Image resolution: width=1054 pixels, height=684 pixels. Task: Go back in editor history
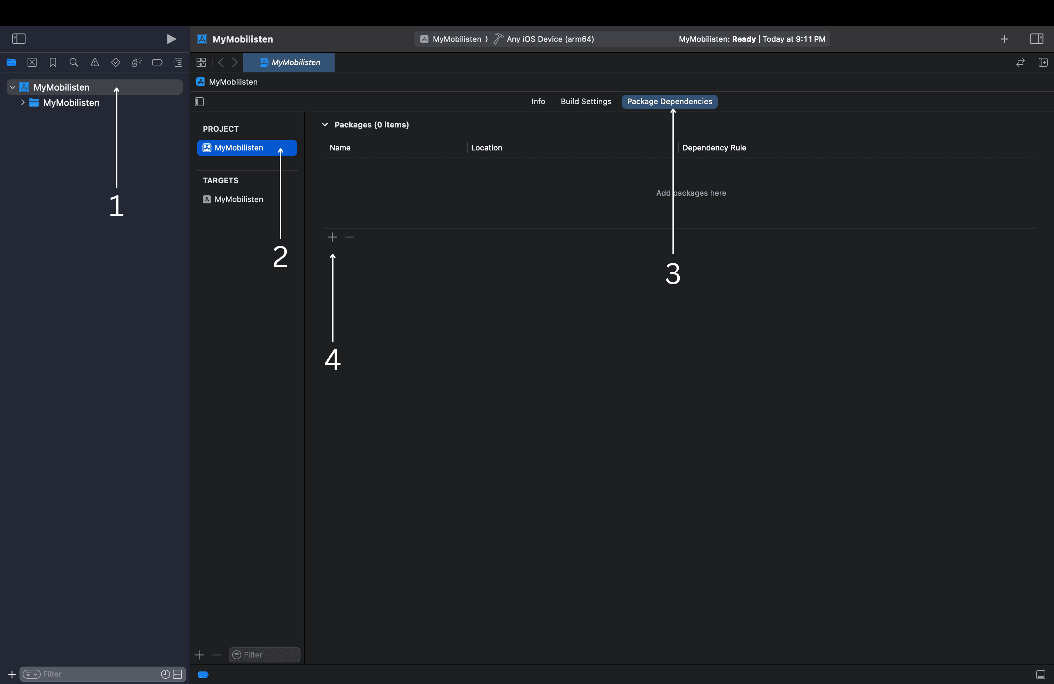221,62
